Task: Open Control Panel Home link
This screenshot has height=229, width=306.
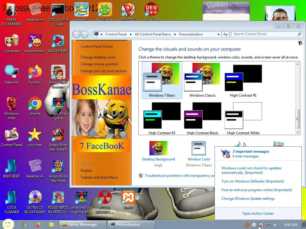Action: click(97, 46)
